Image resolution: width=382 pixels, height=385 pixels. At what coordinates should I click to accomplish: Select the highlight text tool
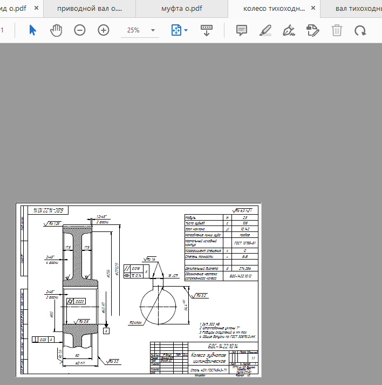click(265, 30)
